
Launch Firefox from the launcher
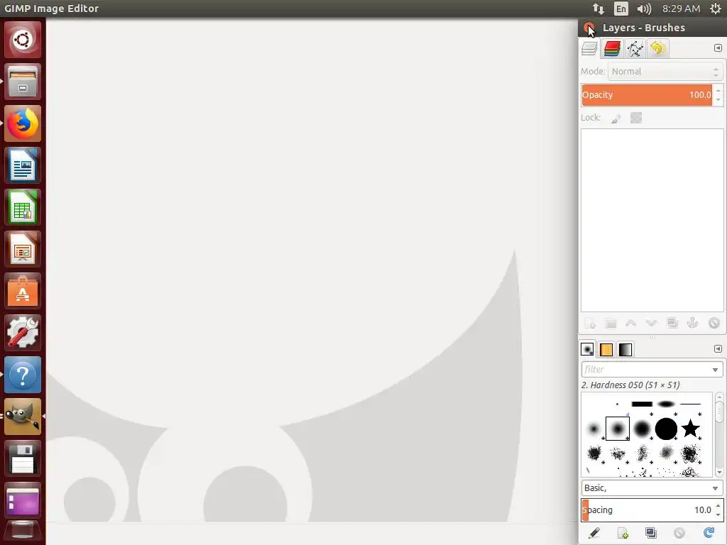pos(23,123)
